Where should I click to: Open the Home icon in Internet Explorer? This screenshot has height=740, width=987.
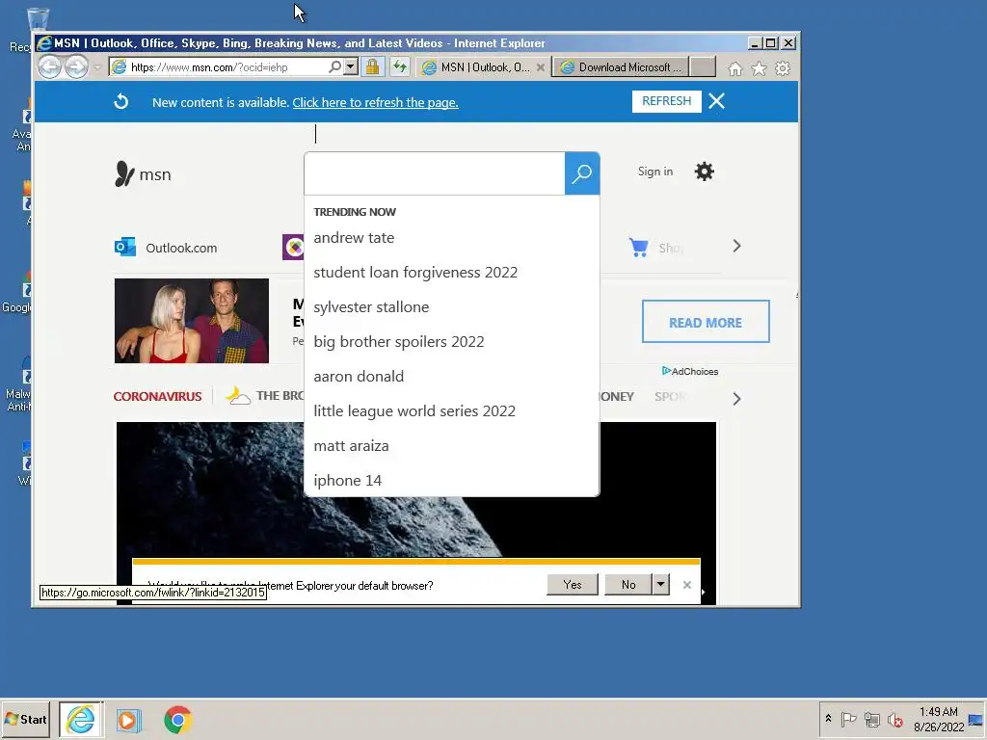pos(734,68)
